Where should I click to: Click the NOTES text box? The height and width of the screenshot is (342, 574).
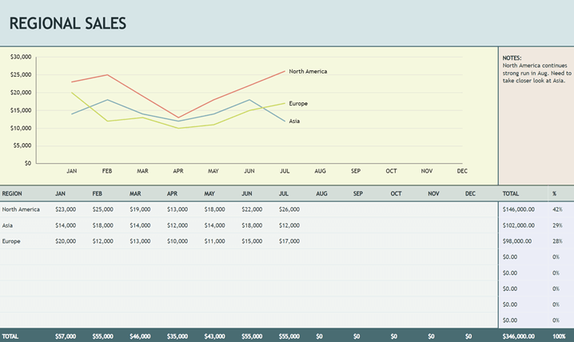[x=536, y=70]
